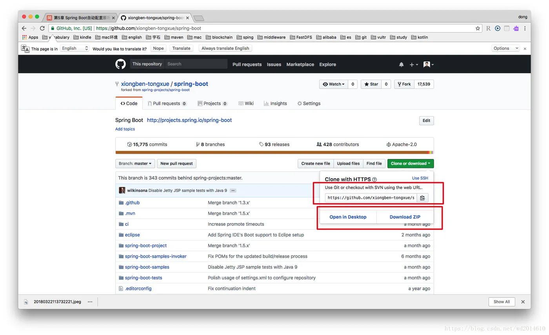Toggle the Clone or download dropdown

click(411, 164)
